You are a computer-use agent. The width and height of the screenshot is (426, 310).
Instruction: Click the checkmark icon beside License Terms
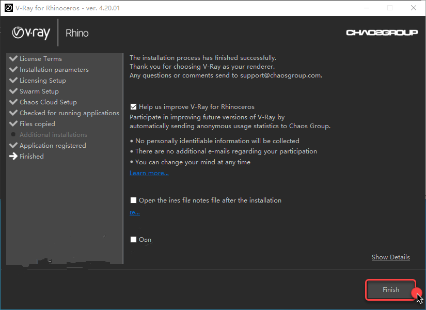point(13,58)
